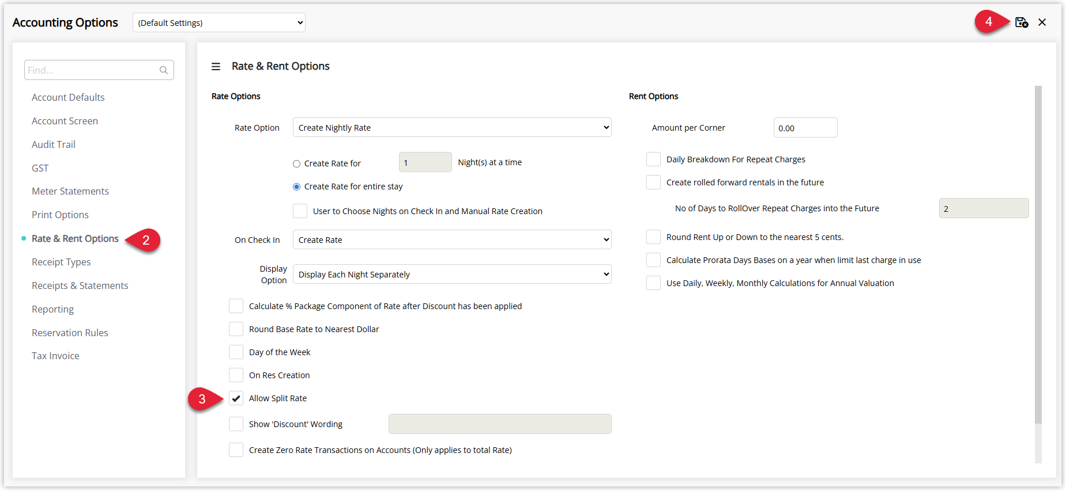Image resolution: width=1066 pixels, height=491 pixels.
Task: Tick the Day of the Week checkbox
Action: click(236, 352)
